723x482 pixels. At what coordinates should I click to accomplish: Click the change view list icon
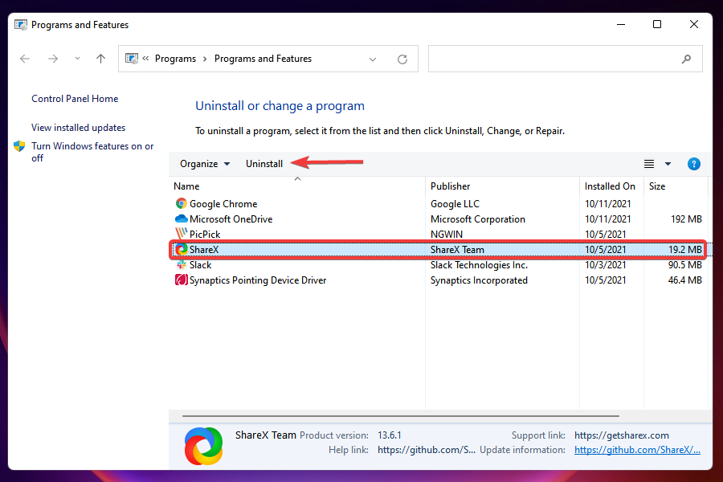click(x=649, y=164)
